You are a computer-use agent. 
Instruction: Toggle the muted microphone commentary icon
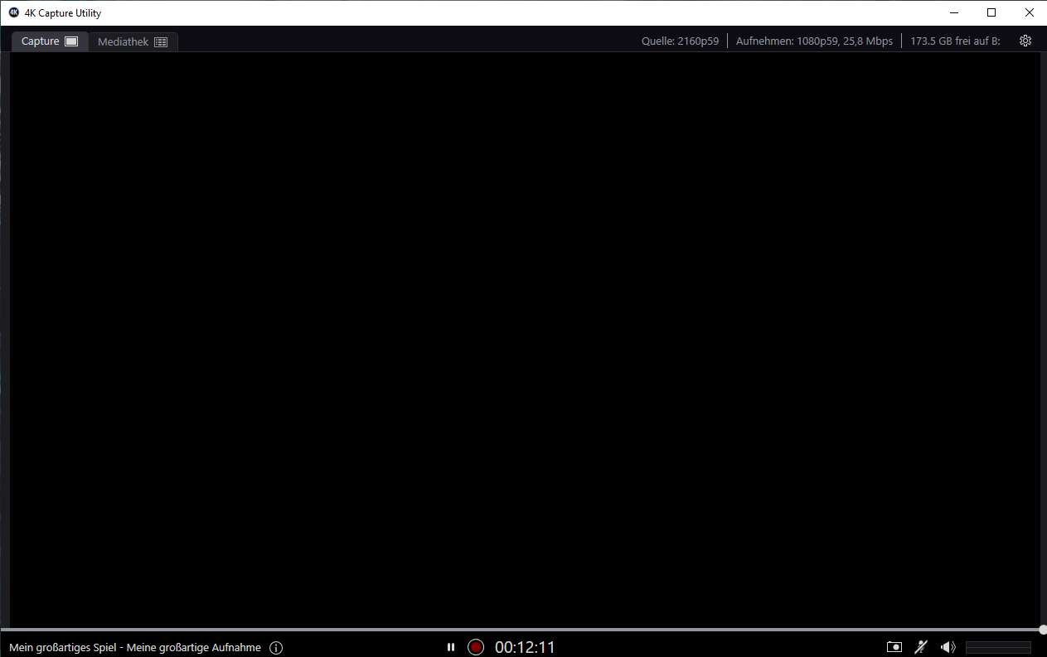pos(921,647)
